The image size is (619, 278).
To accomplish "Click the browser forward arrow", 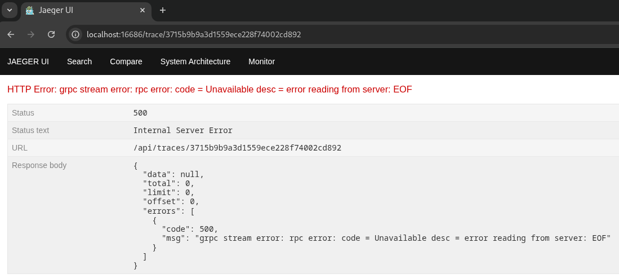I will [x=31, y=34].
